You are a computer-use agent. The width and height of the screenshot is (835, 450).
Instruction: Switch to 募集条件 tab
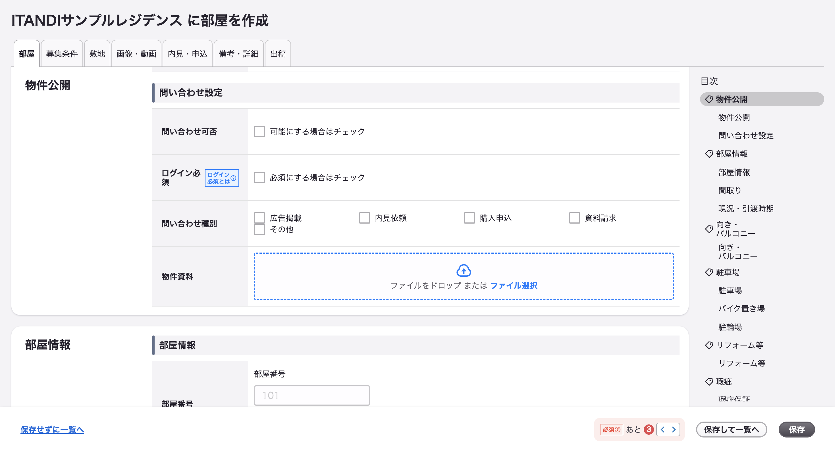pyautogui.click(x=62, y=54)
